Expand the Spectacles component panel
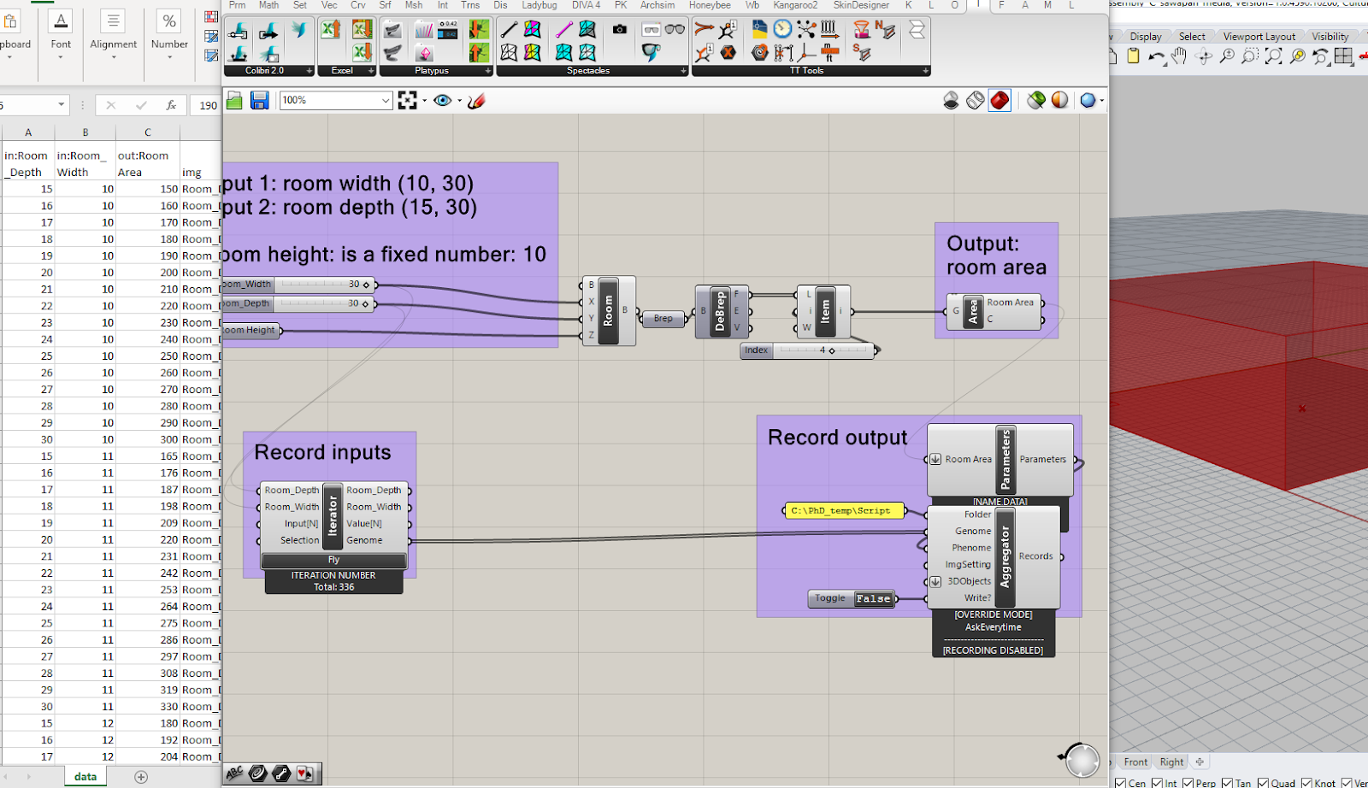 point(683,71)
